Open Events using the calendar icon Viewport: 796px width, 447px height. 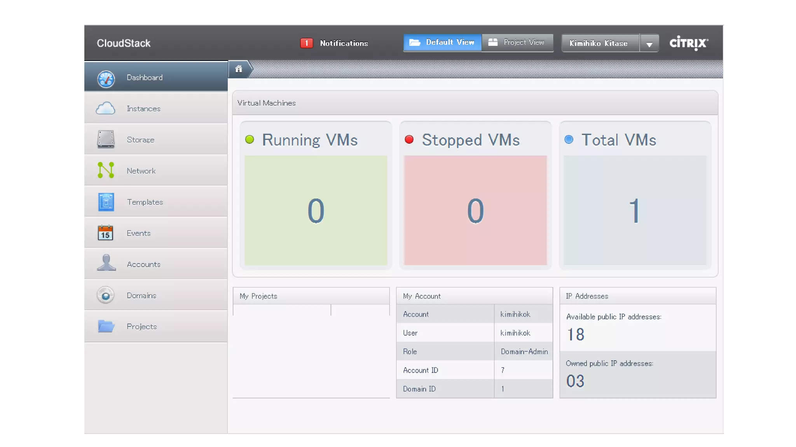(105, 233)
